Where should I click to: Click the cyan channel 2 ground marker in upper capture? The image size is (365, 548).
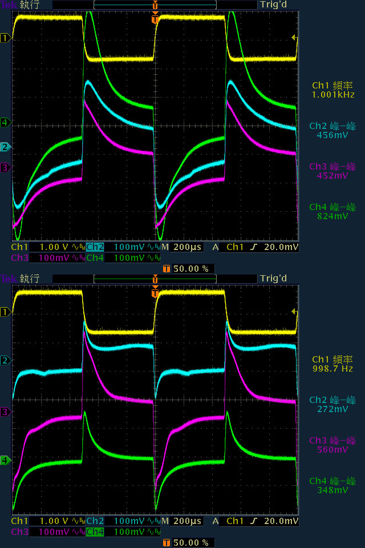click(5, 147)
